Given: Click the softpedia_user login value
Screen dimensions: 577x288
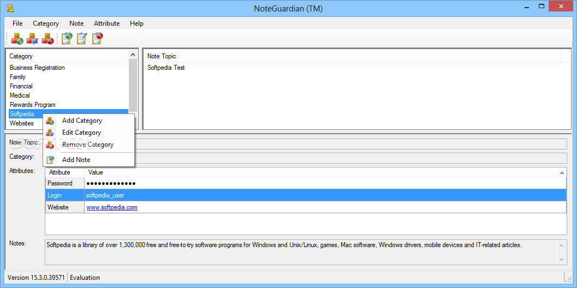Looking at the screenshot, I should 105,195.
